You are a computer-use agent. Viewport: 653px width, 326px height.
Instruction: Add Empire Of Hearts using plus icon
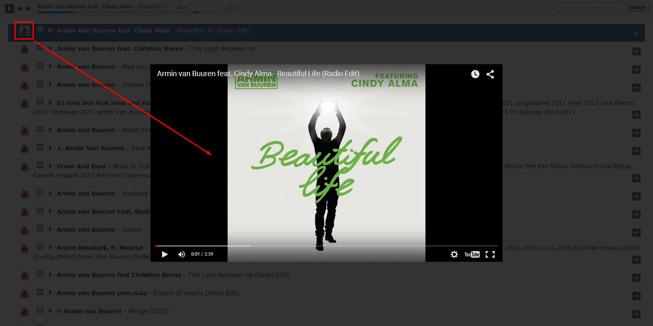[x=637, y=296]
